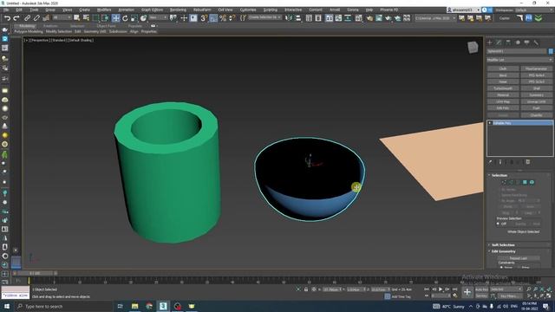Switch to the Freeform ribbon tab
This screenshot has height=312, width=555.
(x=50, y=26)
